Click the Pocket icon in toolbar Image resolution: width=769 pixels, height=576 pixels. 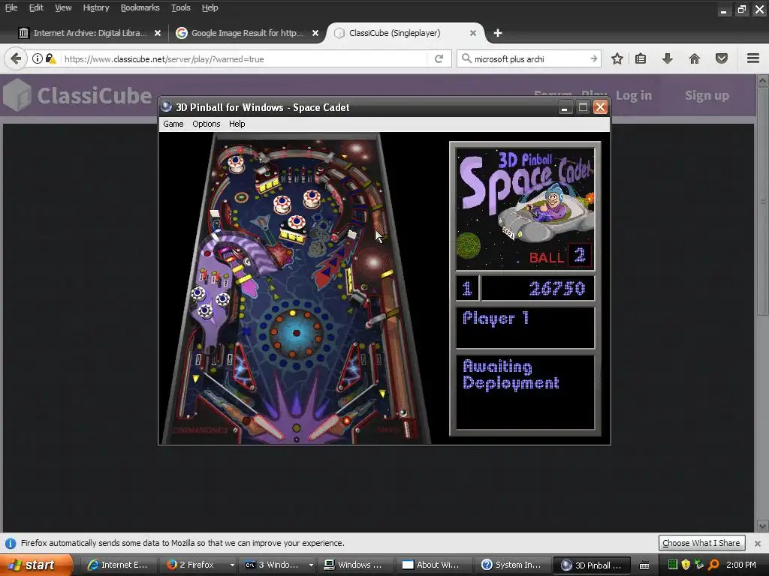point(722,58)
